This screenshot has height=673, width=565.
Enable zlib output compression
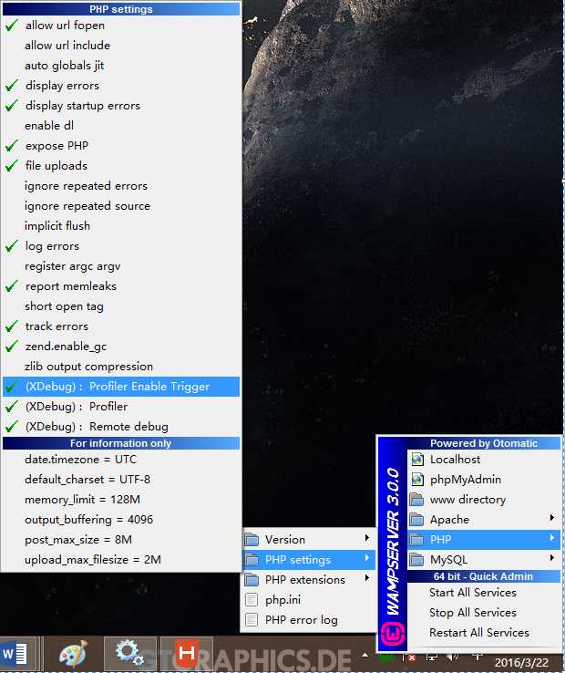(121, 367)
